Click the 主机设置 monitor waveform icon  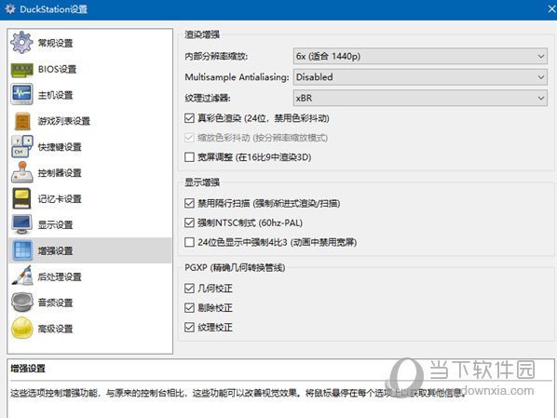click(x=21, y=94)
